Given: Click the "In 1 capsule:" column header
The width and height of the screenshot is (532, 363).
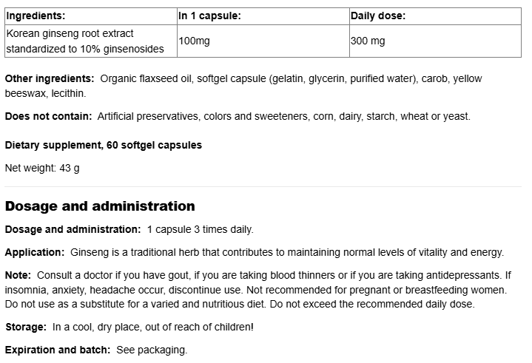Looking at the screenshot, I should coord(209,15).
